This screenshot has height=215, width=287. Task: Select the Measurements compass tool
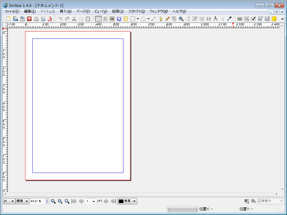point(216,19)
